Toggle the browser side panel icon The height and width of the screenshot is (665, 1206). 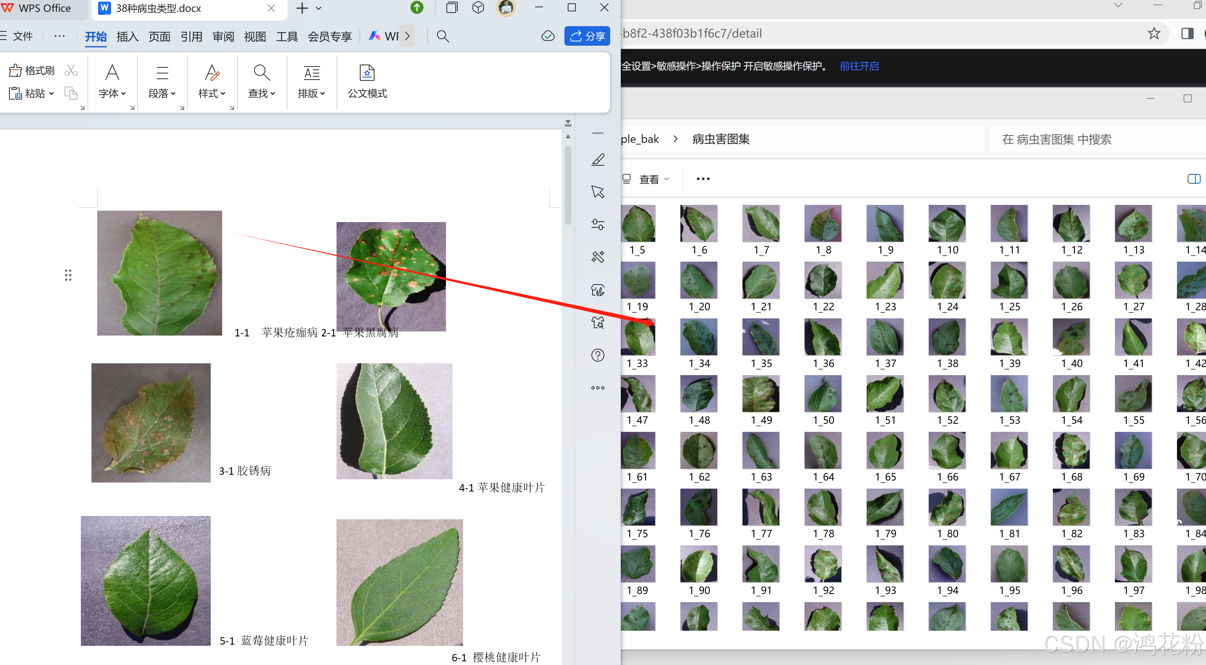click(1187, 33)
